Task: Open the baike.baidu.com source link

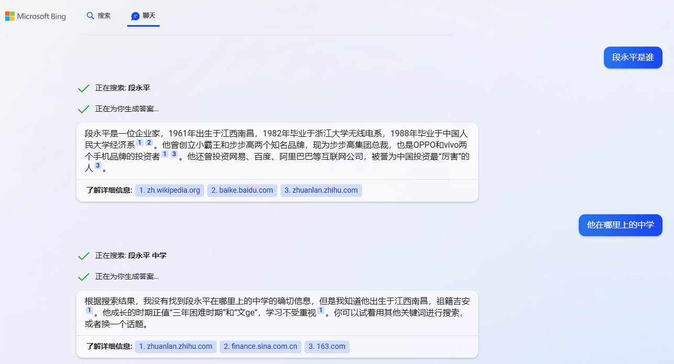Action: (x=242, y=190)
